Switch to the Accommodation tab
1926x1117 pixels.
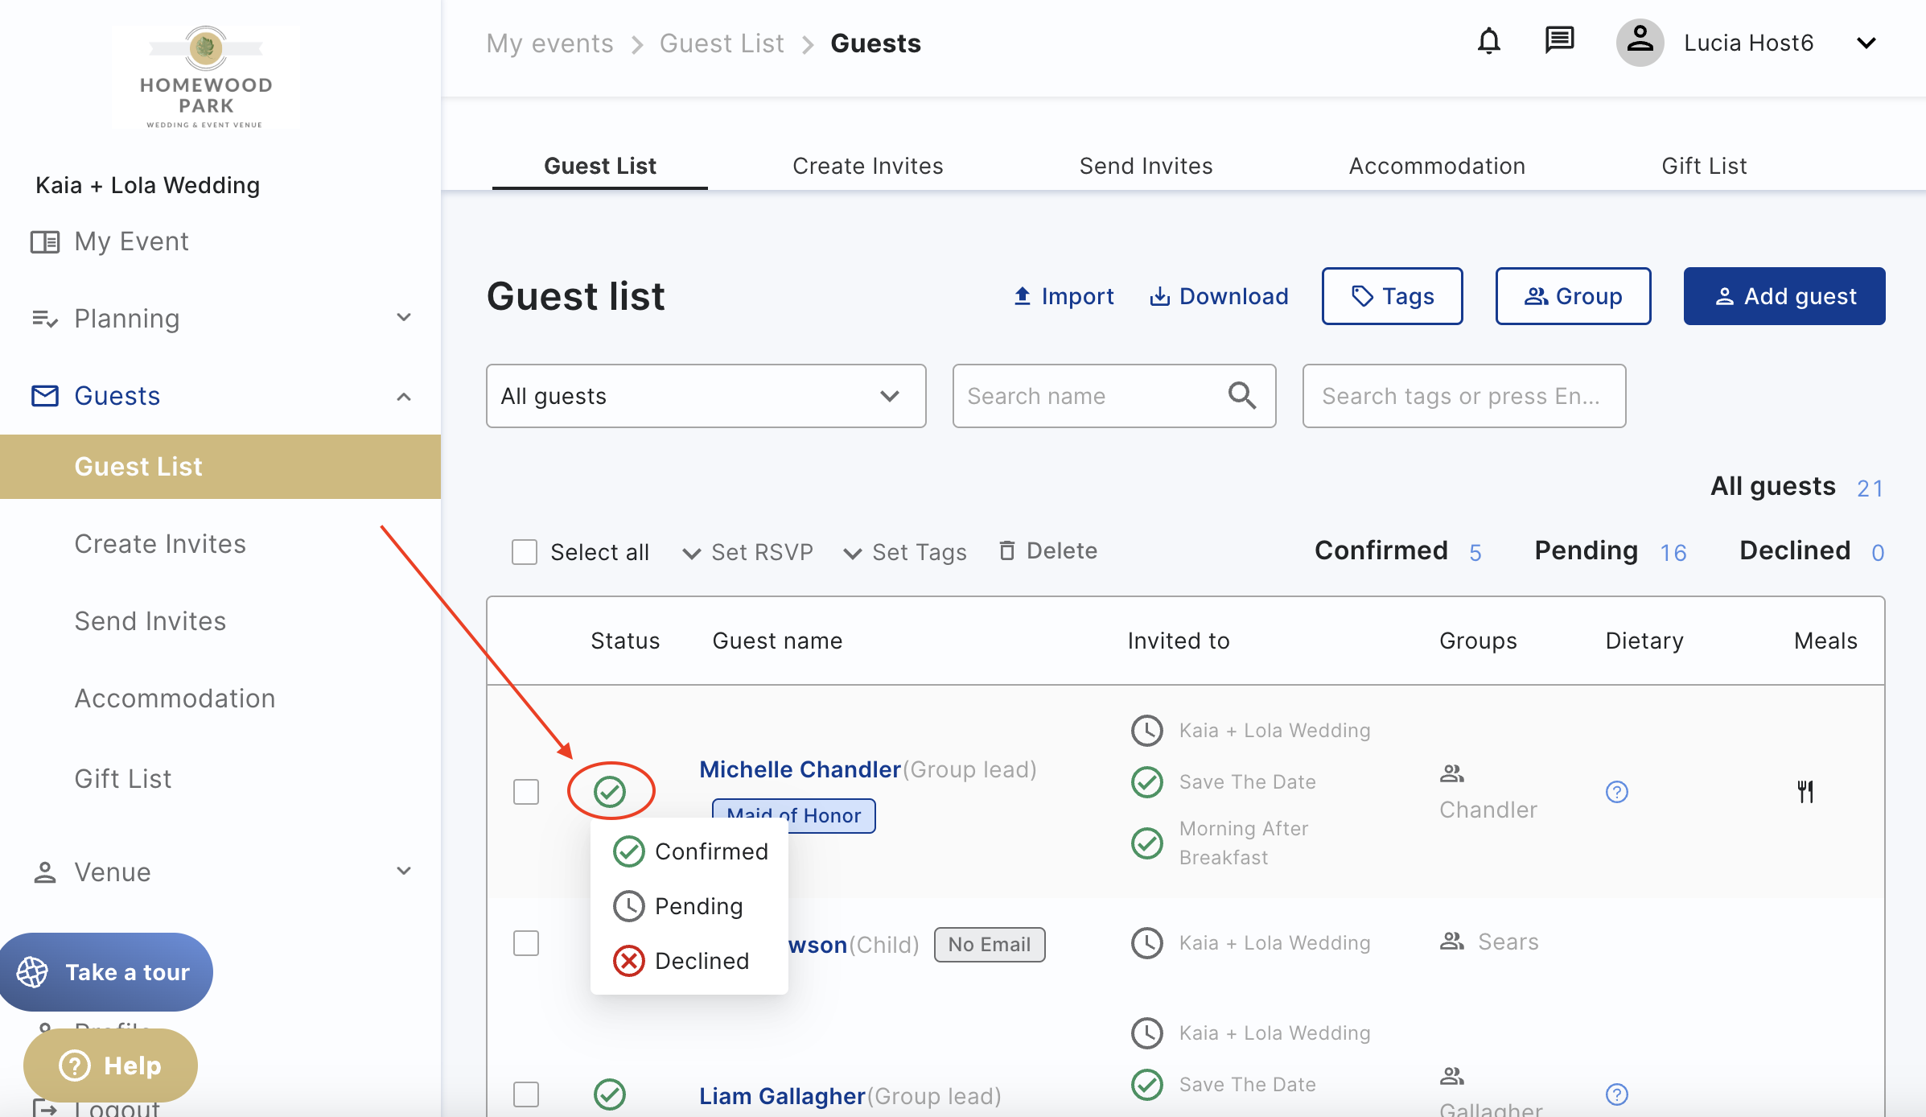[x=1437, y=166]
